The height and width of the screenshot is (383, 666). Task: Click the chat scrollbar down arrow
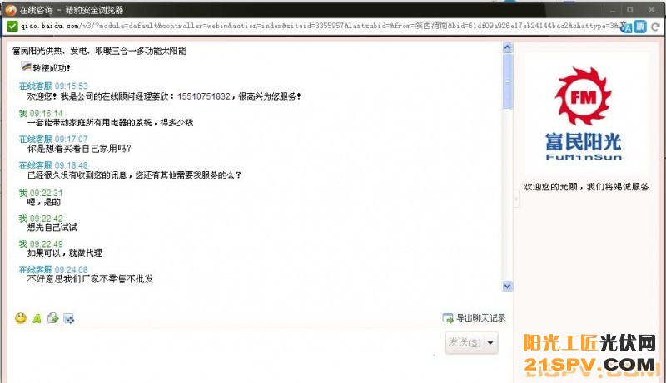pos(508,285)
